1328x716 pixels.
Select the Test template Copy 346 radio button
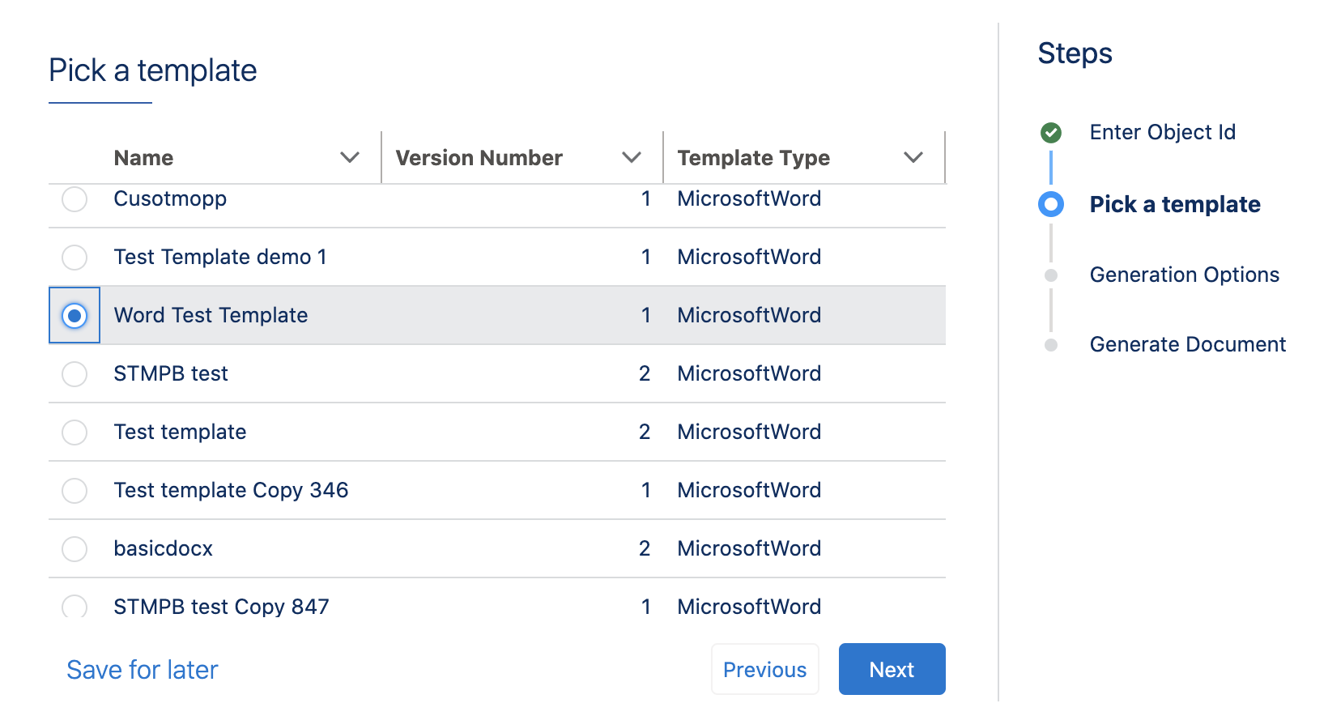pyautogui.click(x=74, y=491)
